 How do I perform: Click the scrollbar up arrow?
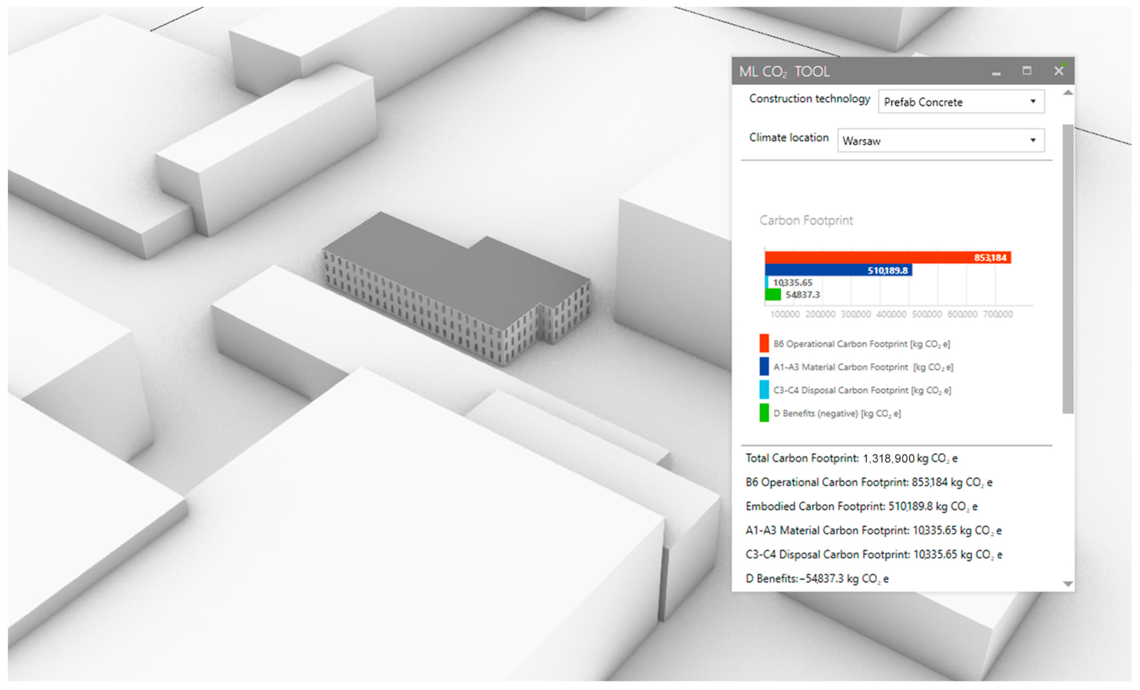1068,93
